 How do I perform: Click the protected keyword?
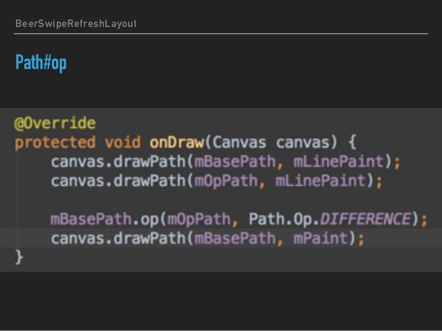(x=55, y=142)
